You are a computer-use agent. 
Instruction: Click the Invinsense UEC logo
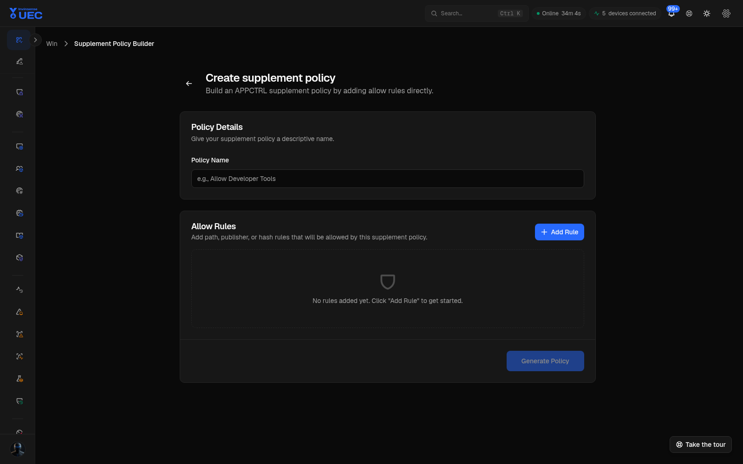click(26, 13)
